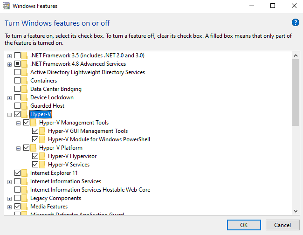Uncheck the Media Features checkbox
Image resolution: width=303 pixels, height=235 pixels.
pos(17,207)
